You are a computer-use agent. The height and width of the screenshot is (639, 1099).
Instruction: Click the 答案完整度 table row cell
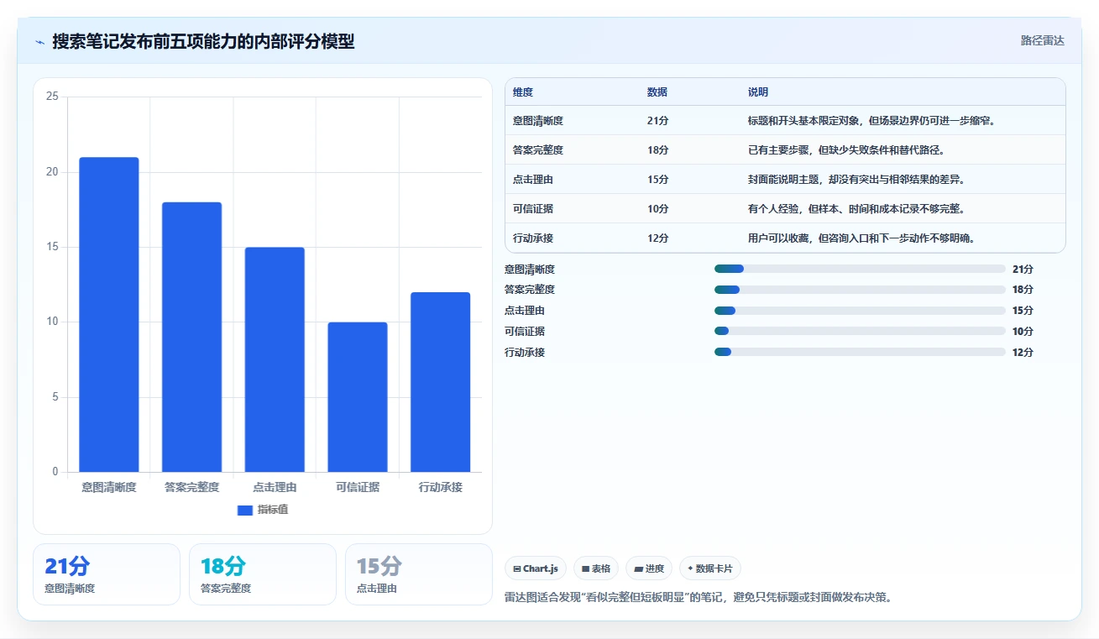538,150
